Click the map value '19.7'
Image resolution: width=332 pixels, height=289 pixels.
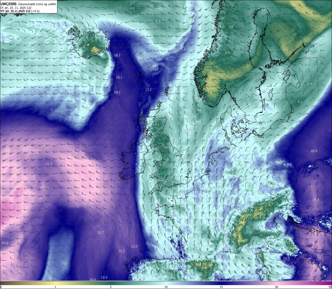click(117, 92)
